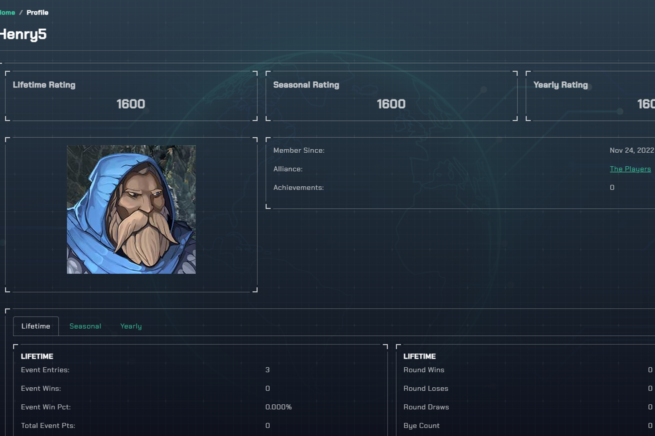This screenshot has width=655, height=436.
Task: Click the Event Entries label
Action: (x=45, y=370)
